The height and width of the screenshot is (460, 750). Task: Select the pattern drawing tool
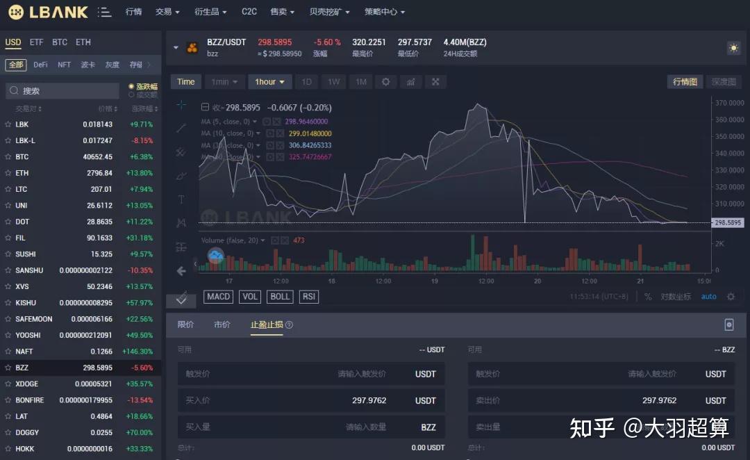click(x=181, y=222)
